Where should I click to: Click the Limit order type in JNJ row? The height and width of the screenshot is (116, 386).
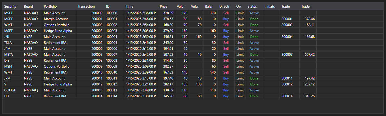pos(240,37)
